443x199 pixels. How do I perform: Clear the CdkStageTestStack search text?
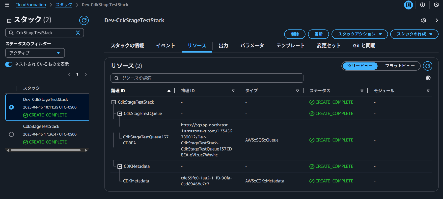click(78, 33)
